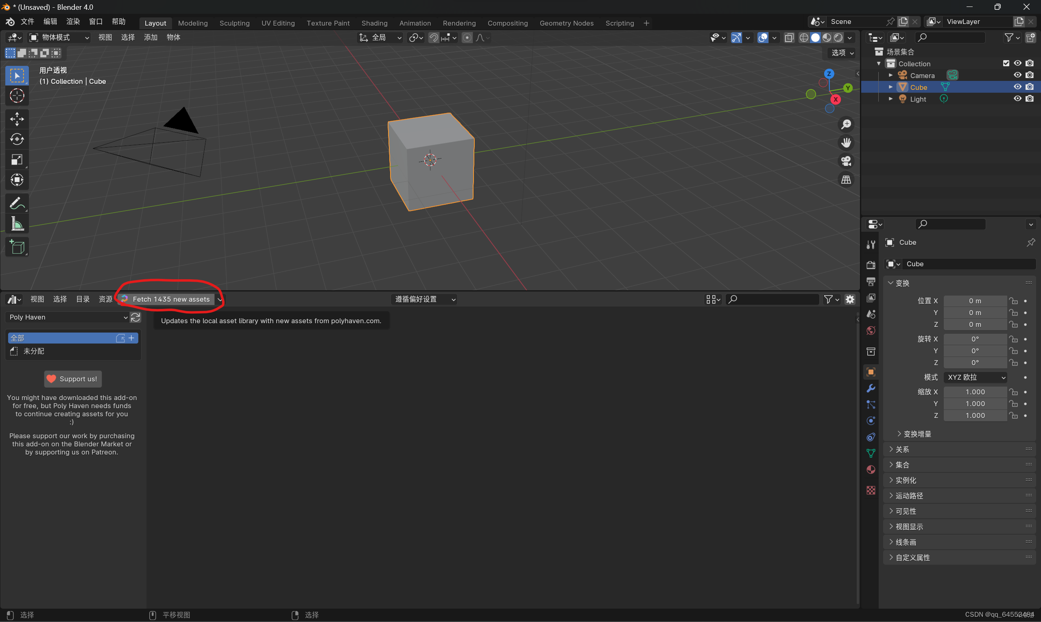Disable Camera in renders
1041x622 pixels.
pyautogui.click(x=1029, y=75)
